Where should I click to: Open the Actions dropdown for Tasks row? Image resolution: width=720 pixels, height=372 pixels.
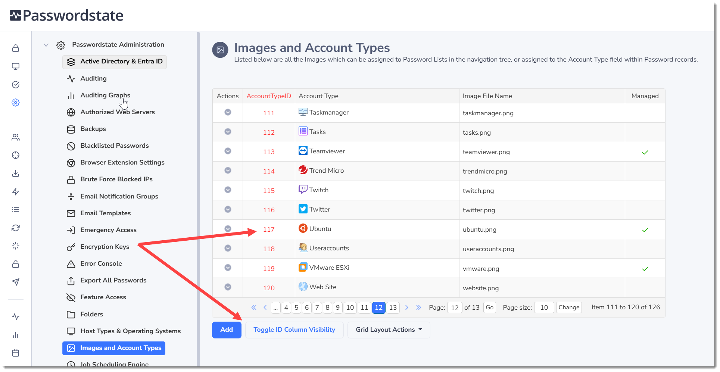228,132
